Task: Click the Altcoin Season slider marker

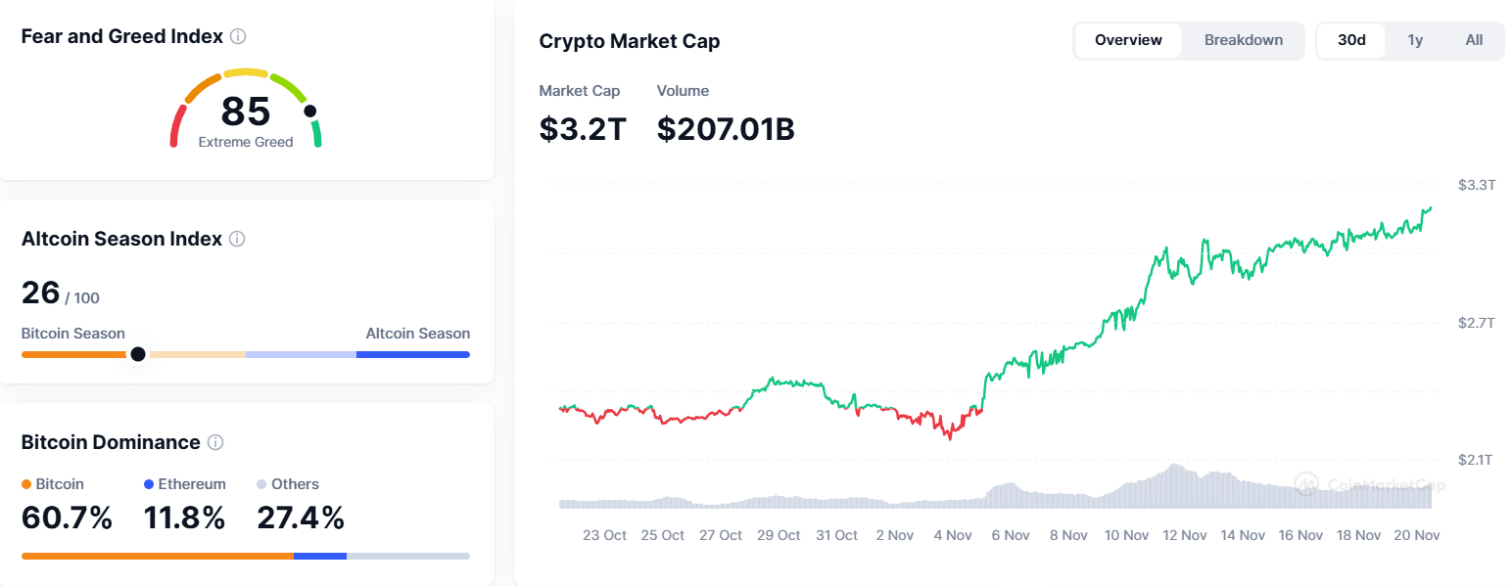Action: pos(138,354)
